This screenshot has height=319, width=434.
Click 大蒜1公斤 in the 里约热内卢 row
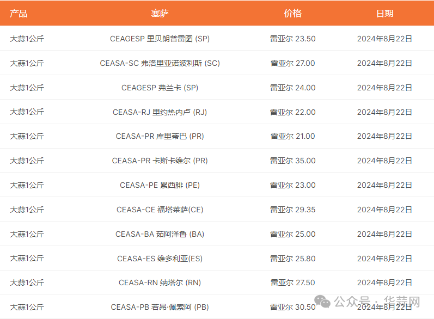click(x=27, y=112)
